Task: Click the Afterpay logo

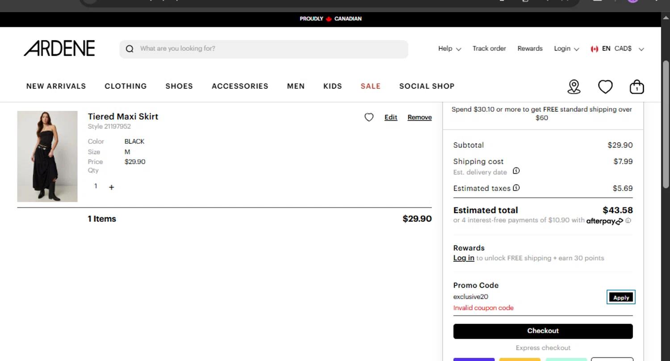Action: [x=605, y=221]
